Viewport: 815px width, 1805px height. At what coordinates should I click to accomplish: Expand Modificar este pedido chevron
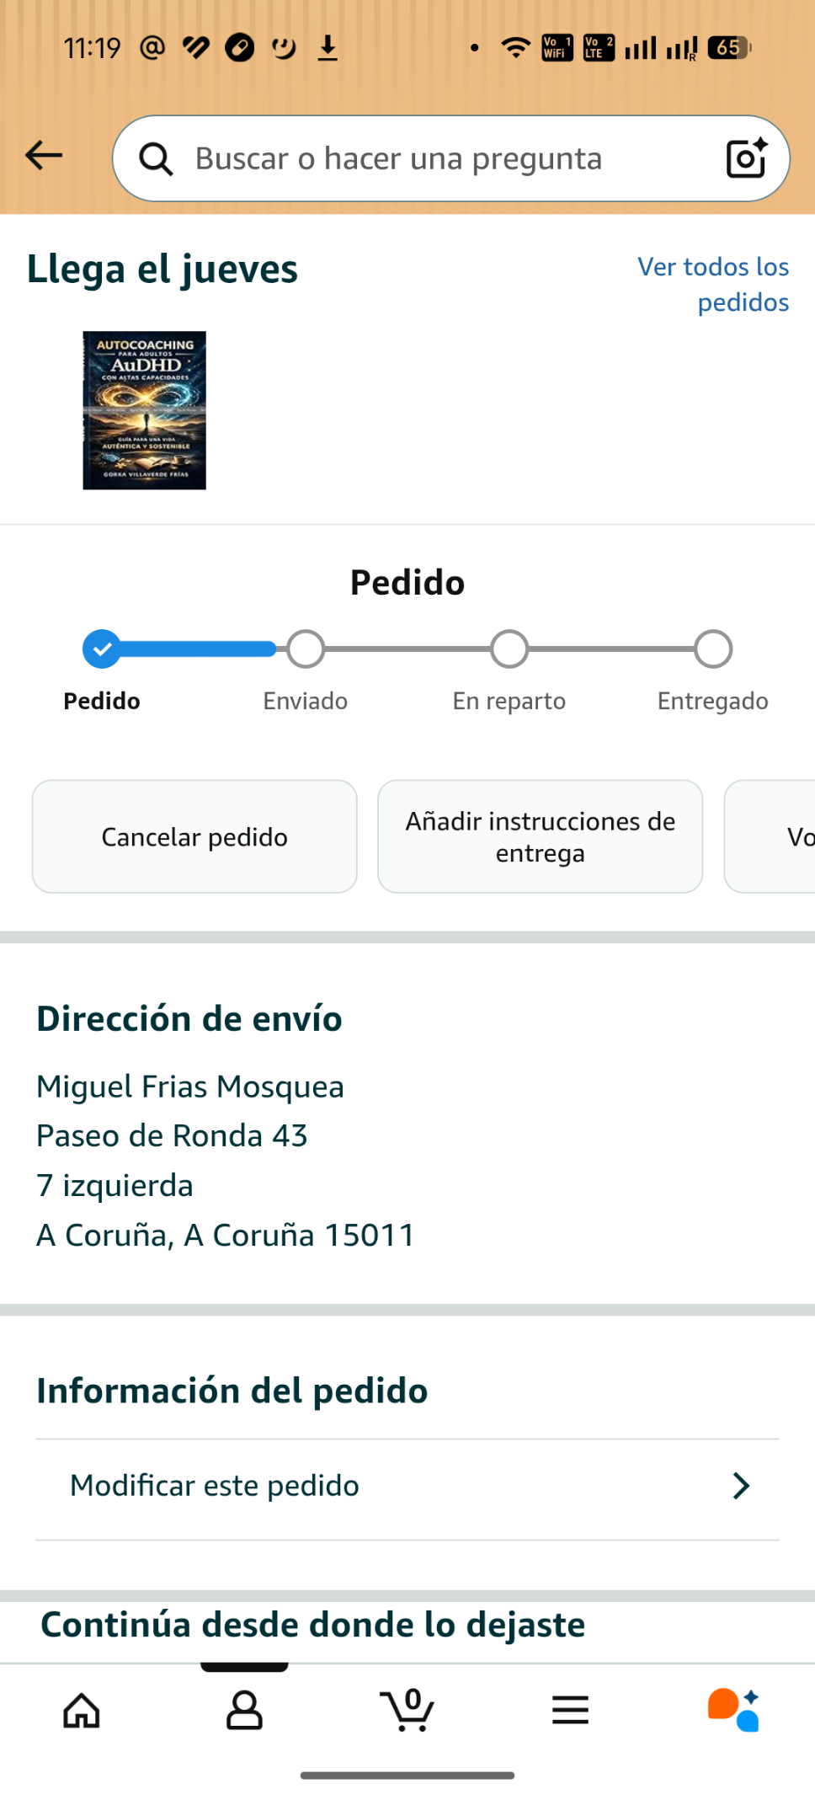pos(740,1487)
